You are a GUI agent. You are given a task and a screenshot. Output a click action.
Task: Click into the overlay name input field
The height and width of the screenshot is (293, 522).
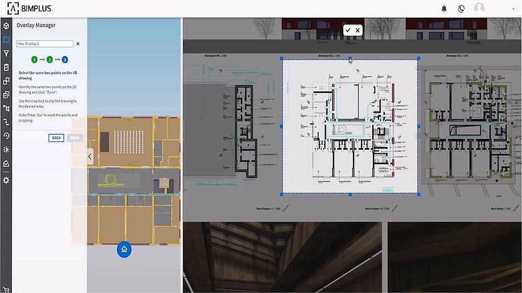pos(45,44)
